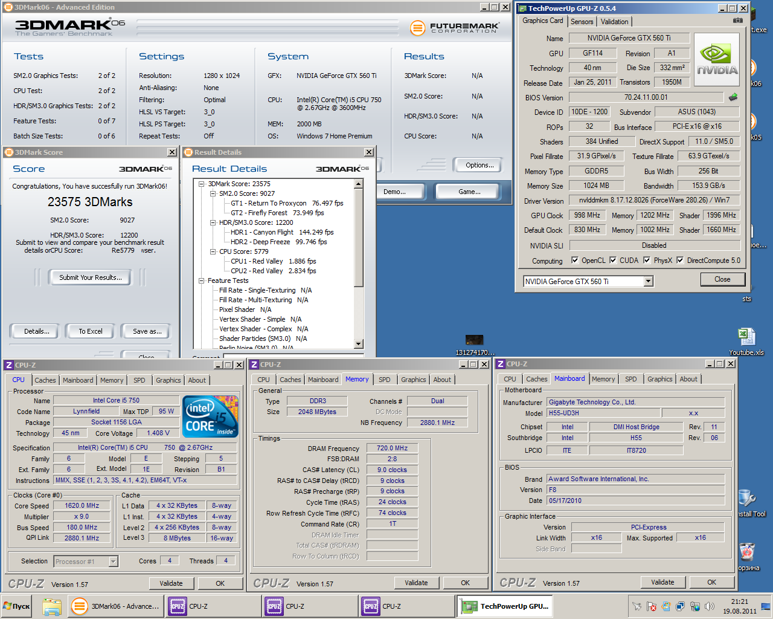The image size is (773, 619).
Task: Open the Youtube.xls desktop file
Action: click(746, 342)
